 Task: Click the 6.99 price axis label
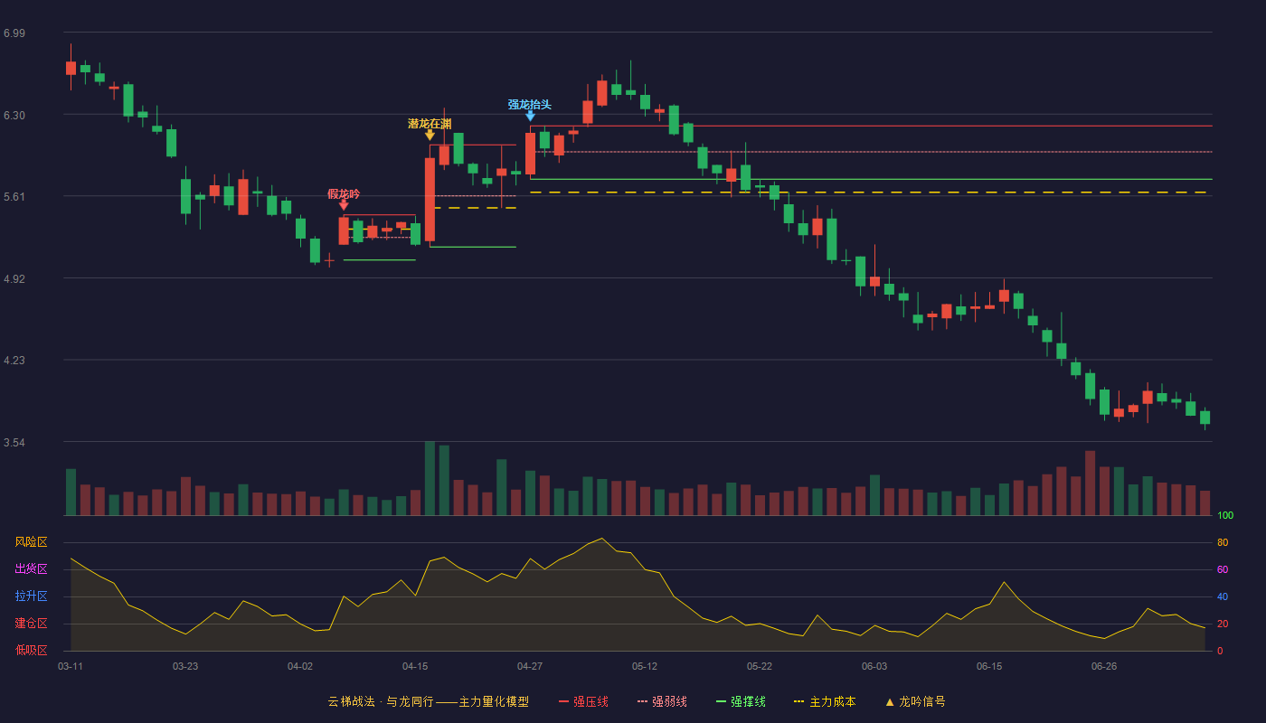coord(14,33)
